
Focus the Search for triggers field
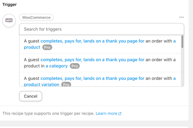click(101, 29)
